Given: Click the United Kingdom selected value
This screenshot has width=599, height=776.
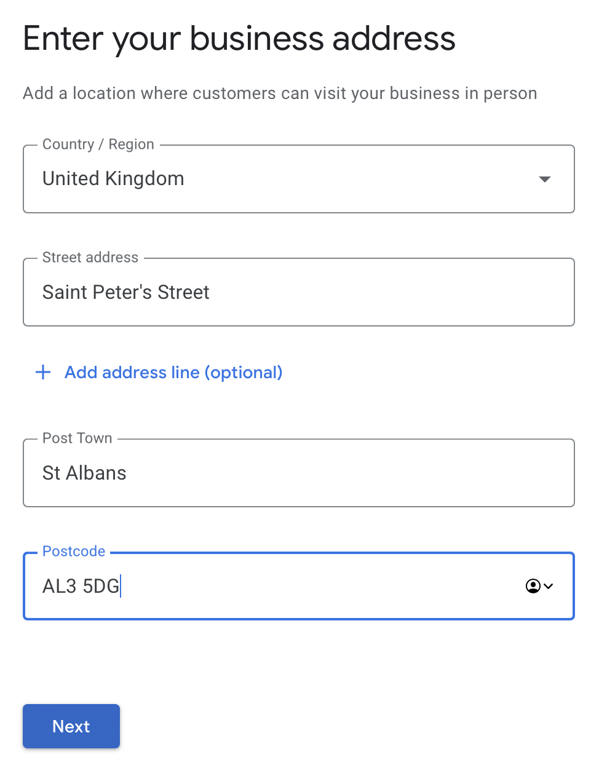Looking at the screenshot, I should click(x=113, y=178).
